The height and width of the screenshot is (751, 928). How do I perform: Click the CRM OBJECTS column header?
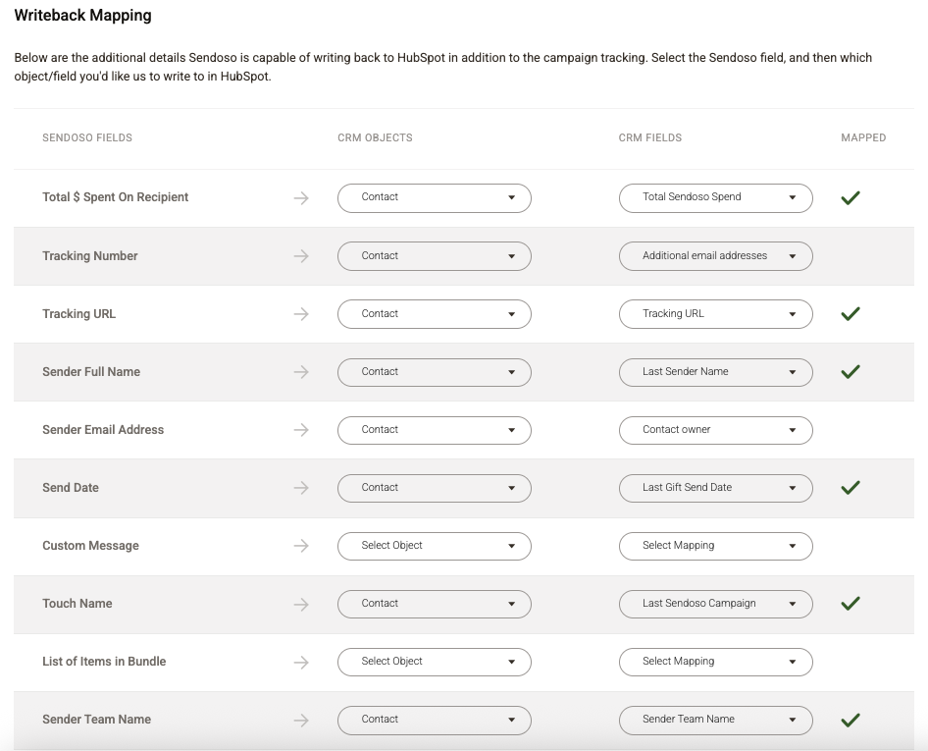376,137
